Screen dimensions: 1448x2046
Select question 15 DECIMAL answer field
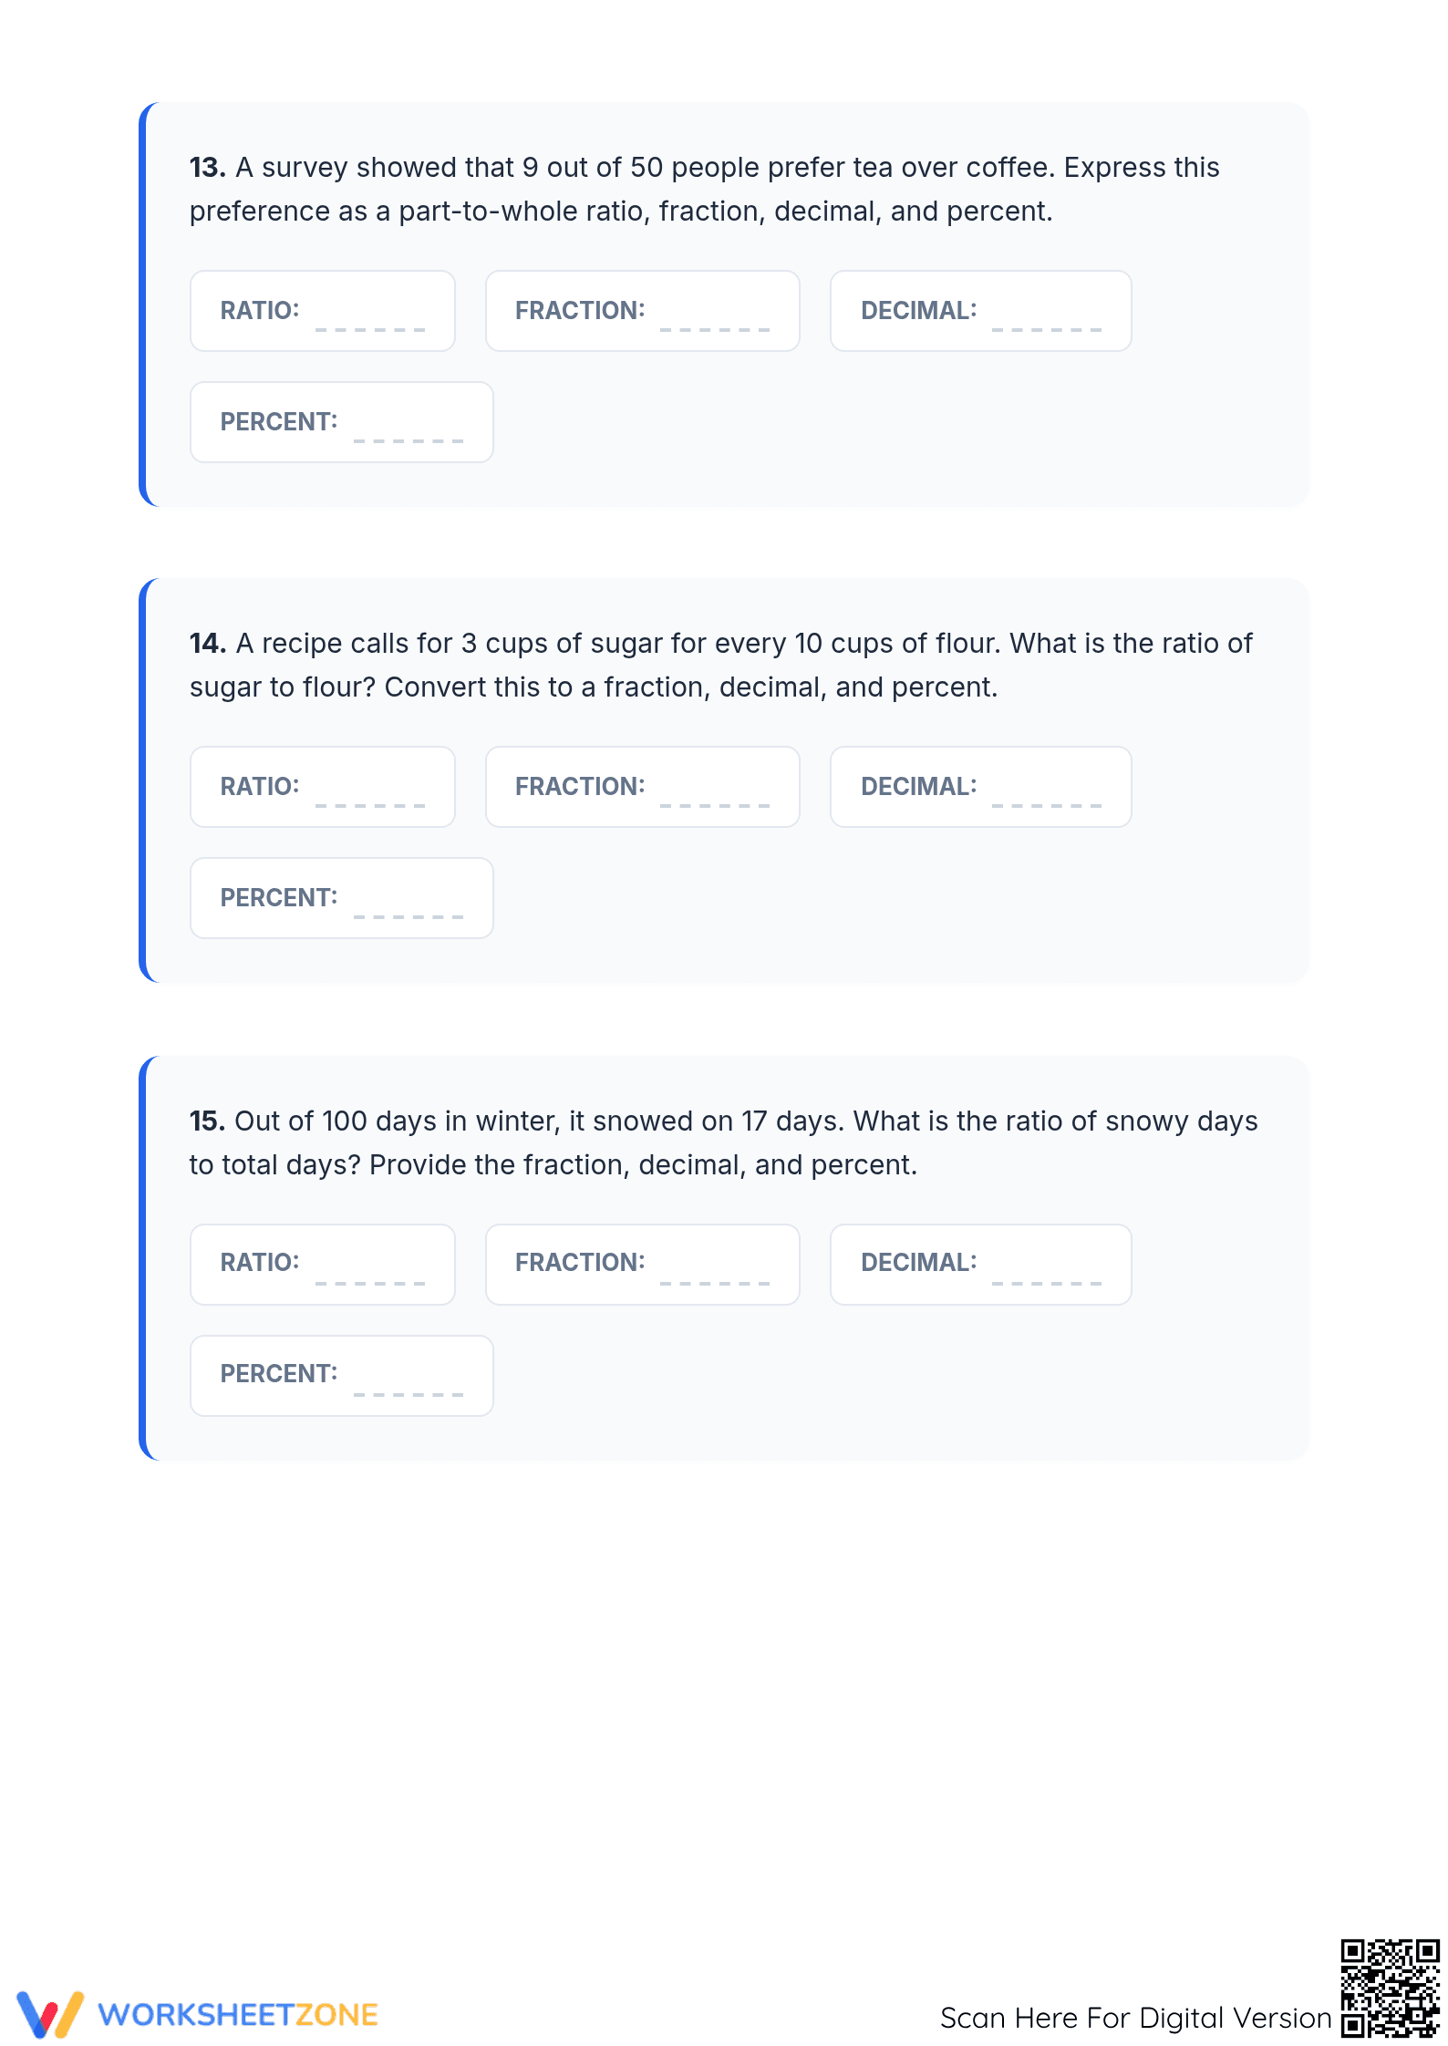click(981, 1265)
